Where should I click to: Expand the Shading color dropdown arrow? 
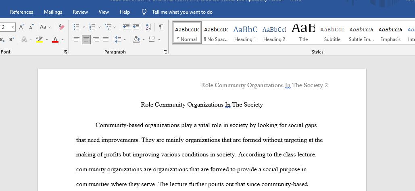click(x=144, y=39)
